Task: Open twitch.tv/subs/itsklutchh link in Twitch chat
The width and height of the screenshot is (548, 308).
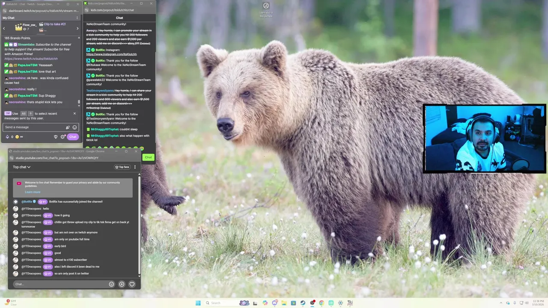Action: pos(31,59)
